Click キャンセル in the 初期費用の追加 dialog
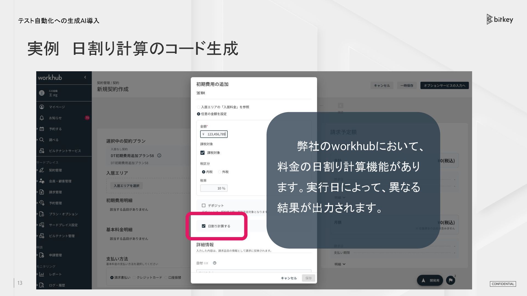The width and height of the screenshot is (527, 296). click(289, 278)
